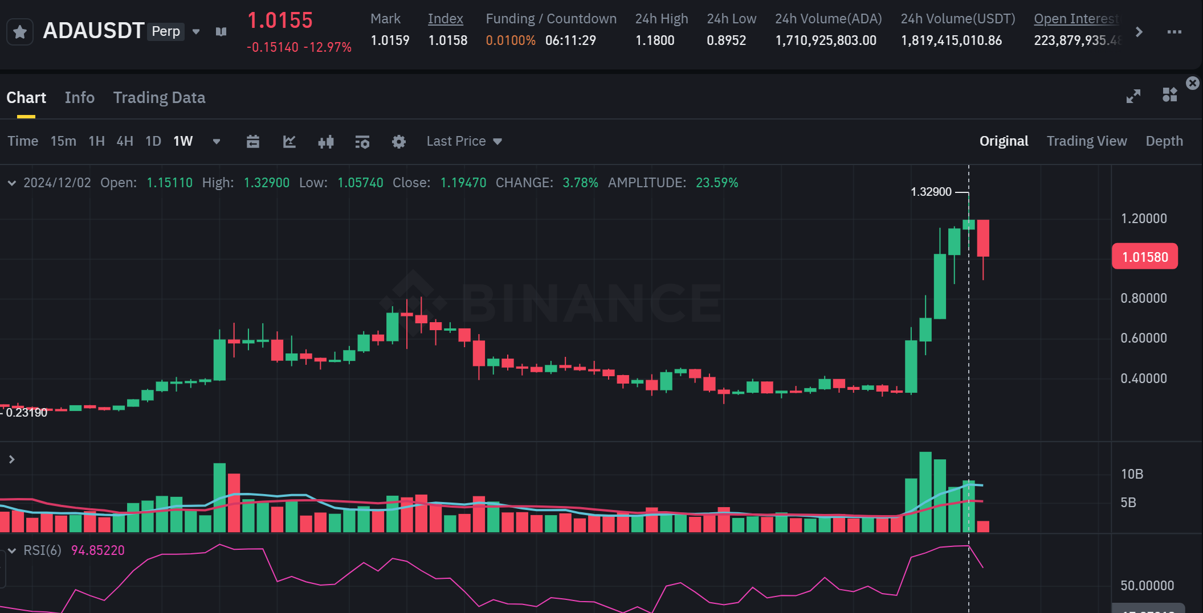Switch to Original chart view
Image resolution: width=1203 pixels, height=613 pixels.
pyautogui.click(x=1004, y=141)
